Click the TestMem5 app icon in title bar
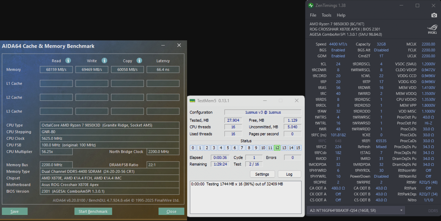Viewport: 441px width, 221px height. 192,101
